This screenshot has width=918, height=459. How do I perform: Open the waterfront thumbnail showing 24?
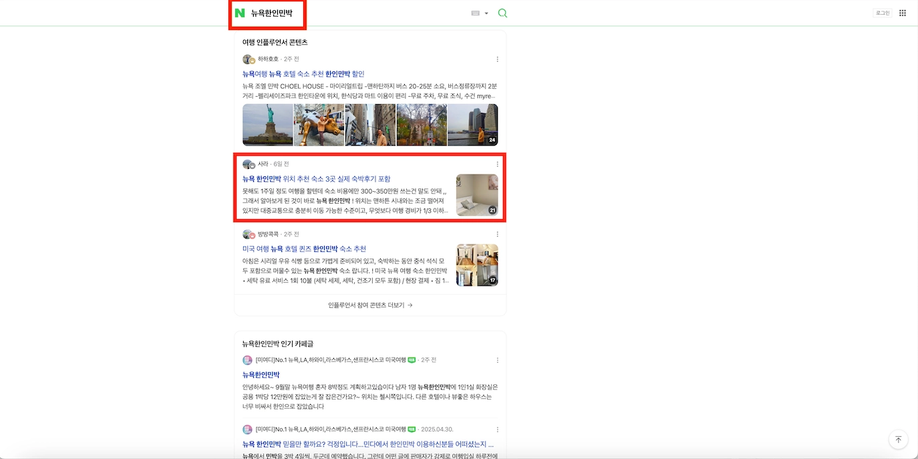pos(473,125)
